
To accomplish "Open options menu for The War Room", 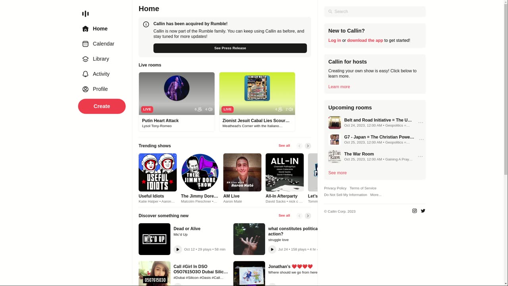I will coord(421,157).
